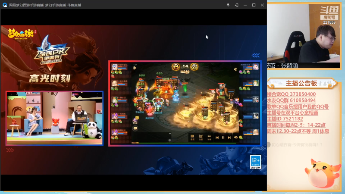Select the first right-team player portrait
Image resolution: width=345 pixels, height=194 pixels.
pyautogui.click(x=255, y=67)
